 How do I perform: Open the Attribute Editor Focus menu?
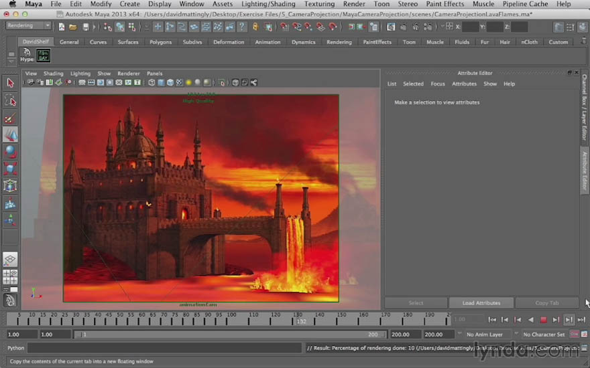(x=438, y=84)
